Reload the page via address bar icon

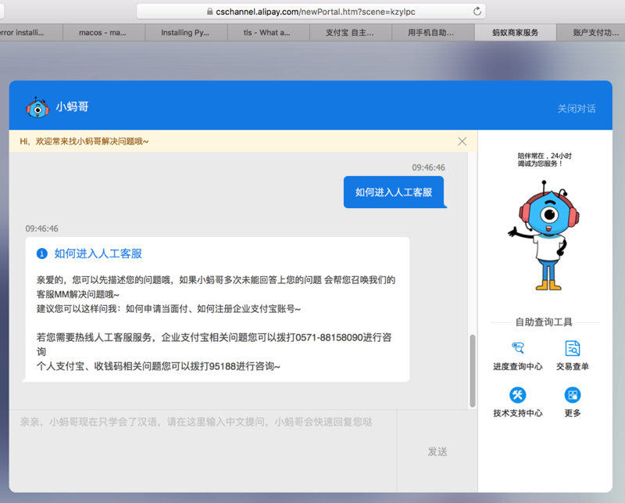coord(477,12)
